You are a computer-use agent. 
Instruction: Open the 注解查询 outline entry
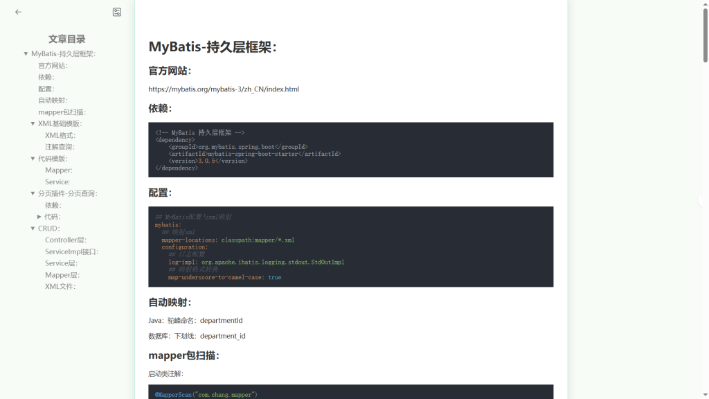60,147
